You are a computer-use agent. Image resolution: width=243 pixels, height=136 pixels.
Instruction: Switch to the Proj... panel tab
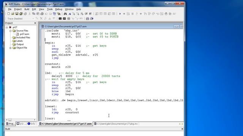click(11, 124)
